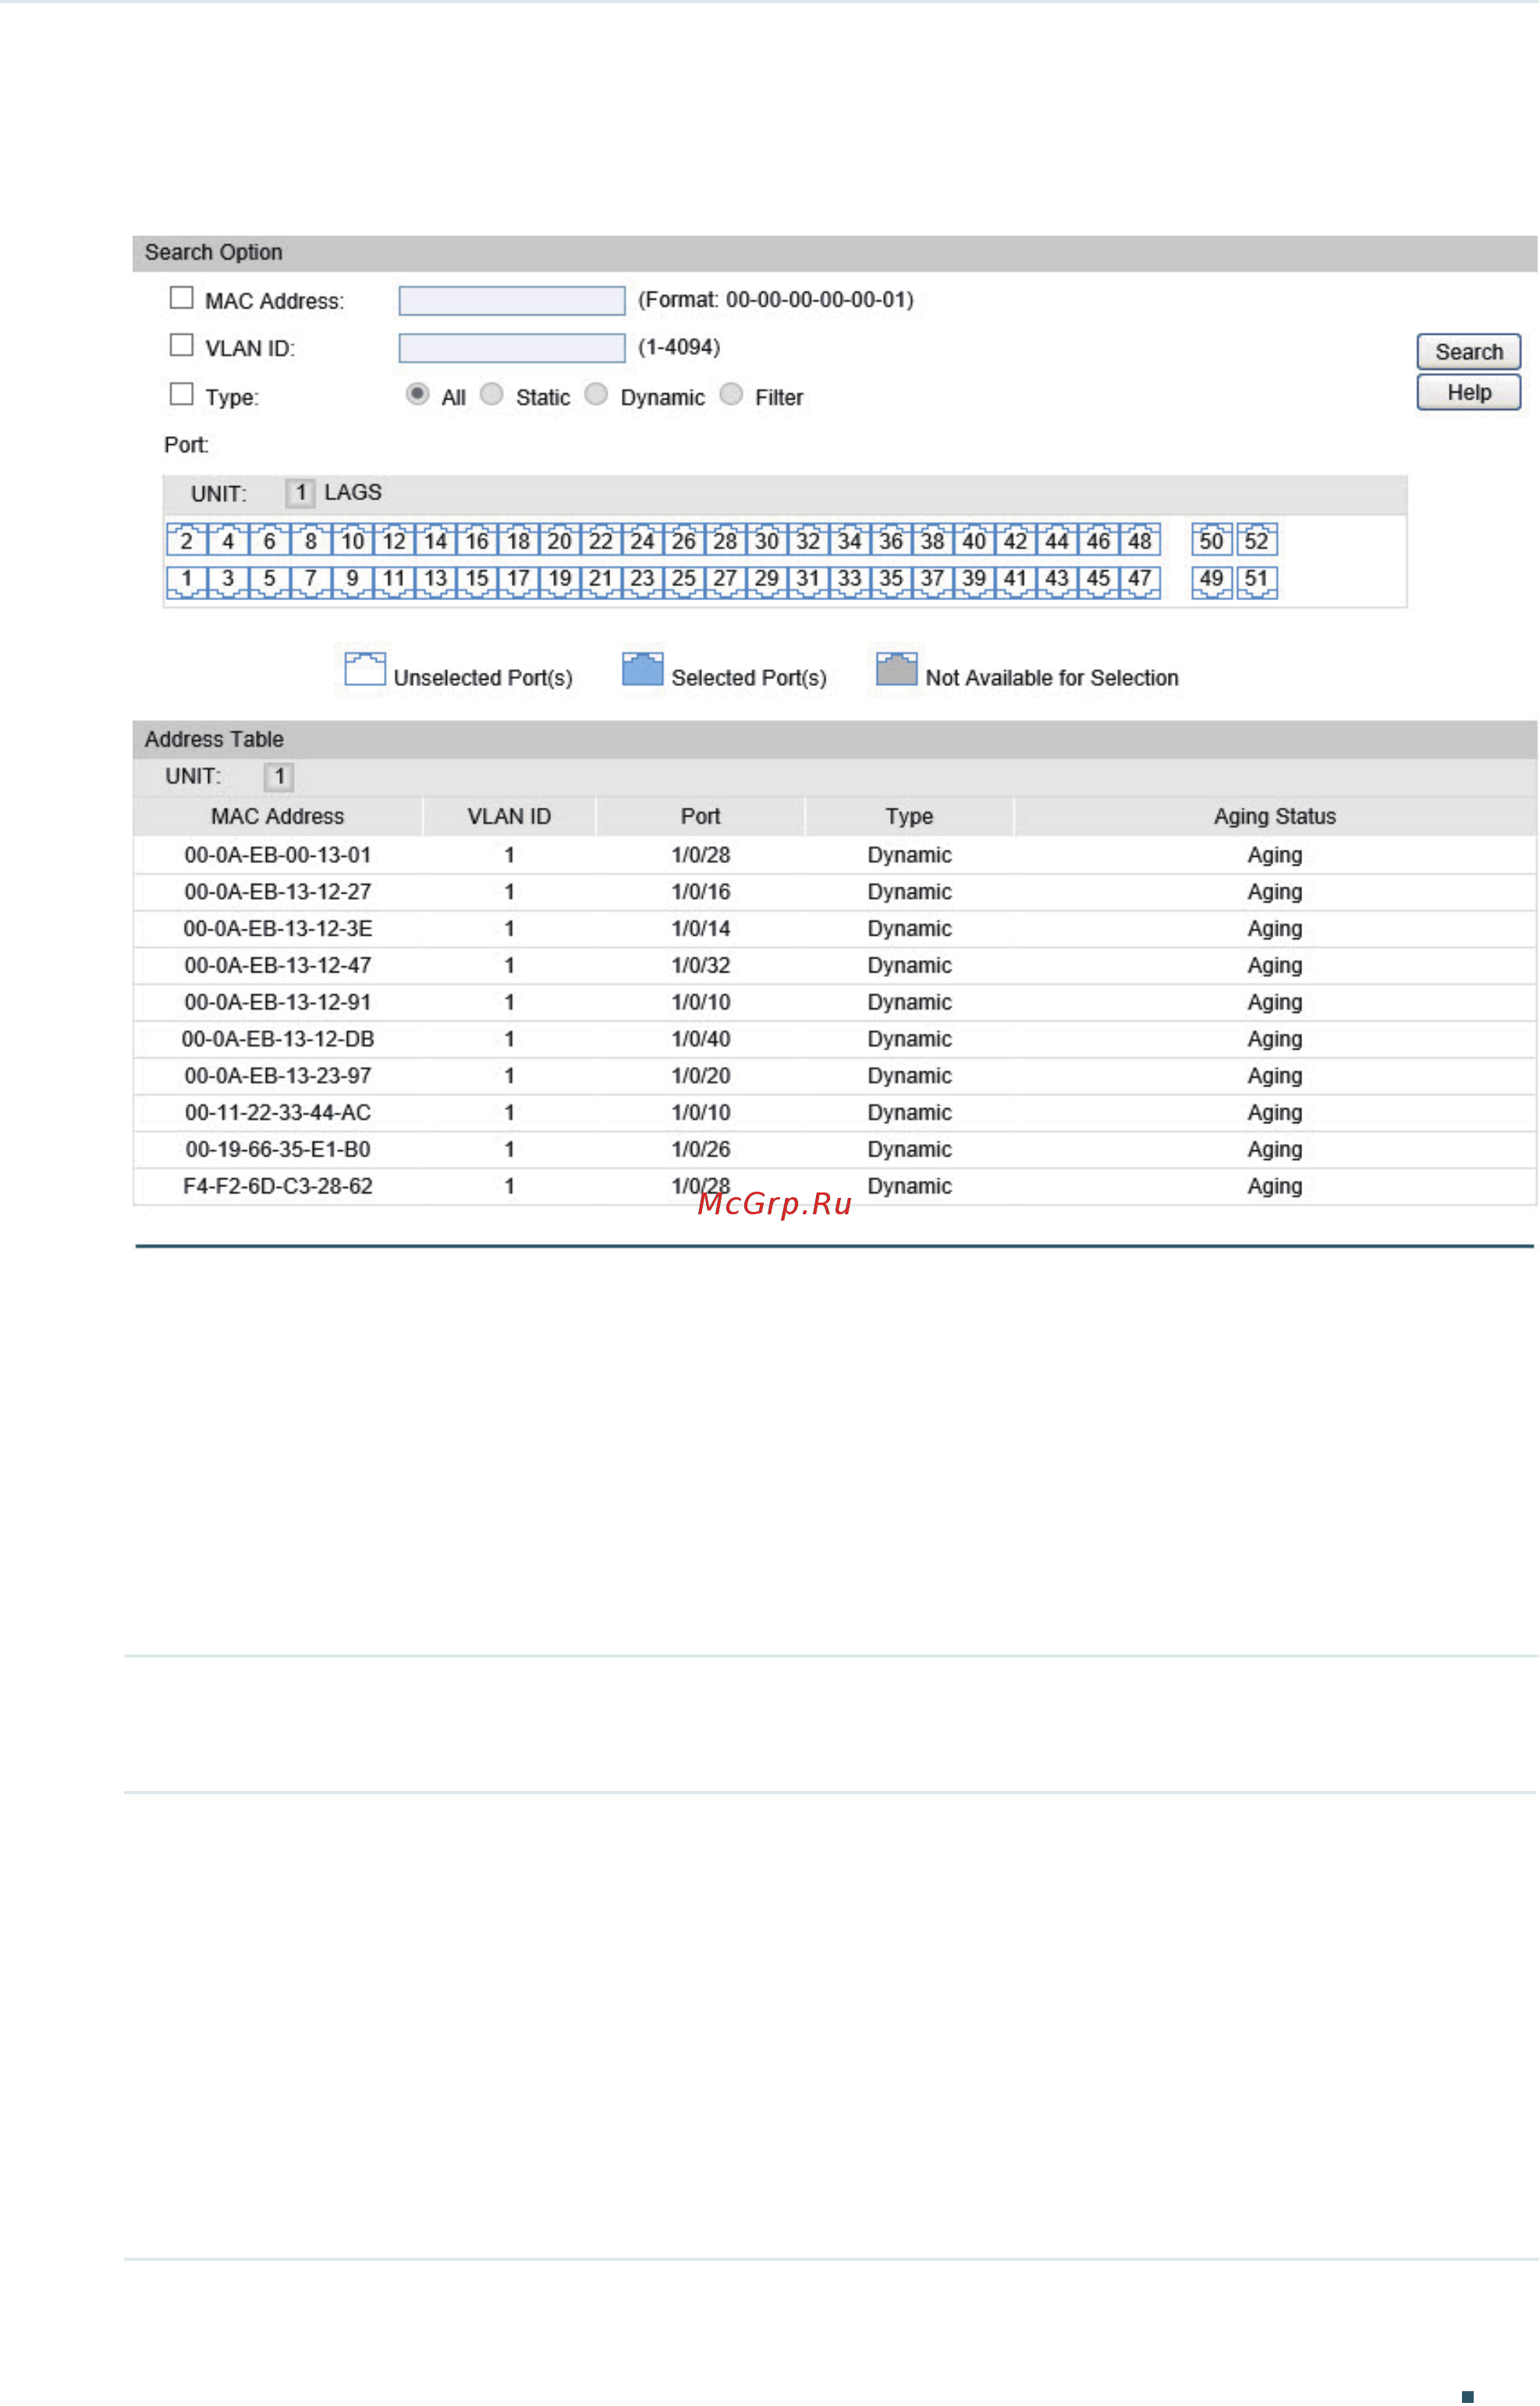1540x2406 pixels.
Task: Open Help
Action: click(1470, 393)
